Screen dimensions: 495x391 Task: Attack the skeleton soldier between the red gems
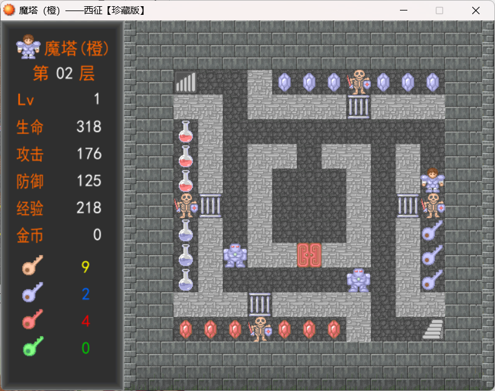tap(260, 329)
